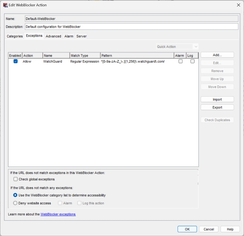Tick the Alarm checkbox in WatchGuard row

180,61
